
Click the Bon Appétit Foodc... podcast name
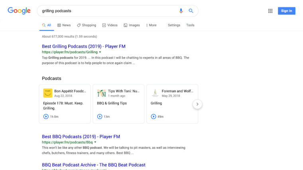(x=70, y=91)
